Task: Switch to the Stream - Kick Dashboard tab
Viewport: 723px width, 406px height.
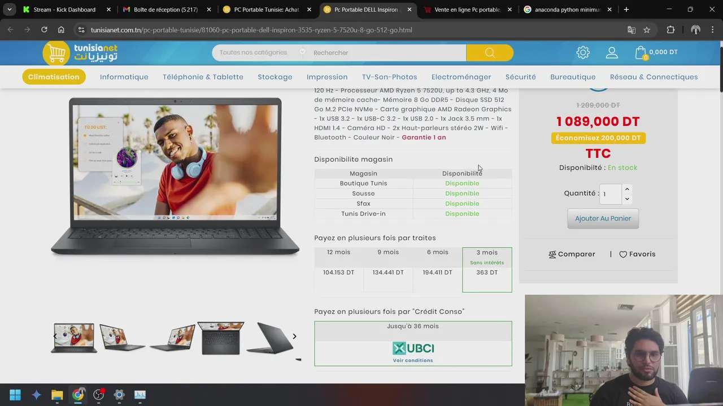Action: pos(64,10)
